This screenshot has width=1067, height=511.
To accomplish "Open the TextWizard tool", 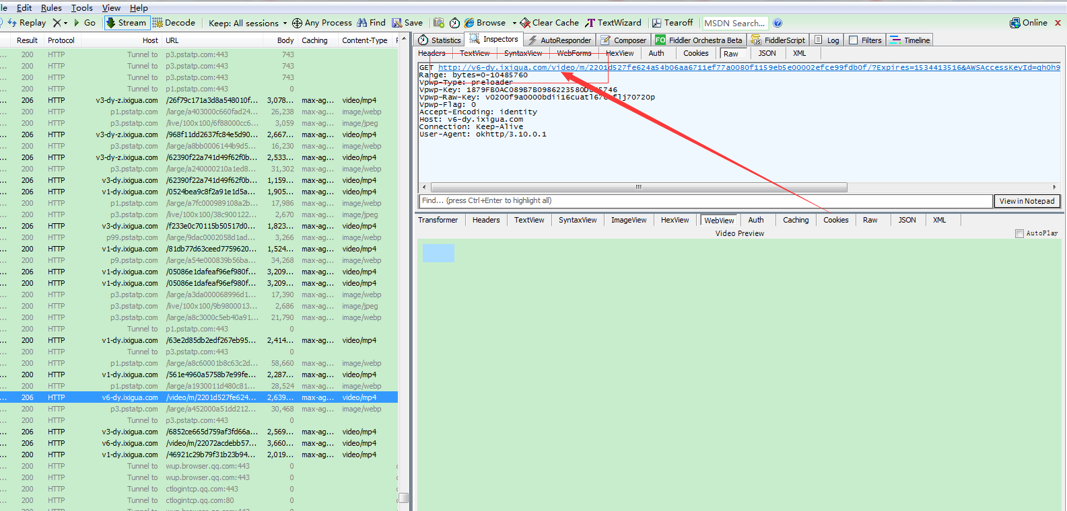I will (613, 23).
